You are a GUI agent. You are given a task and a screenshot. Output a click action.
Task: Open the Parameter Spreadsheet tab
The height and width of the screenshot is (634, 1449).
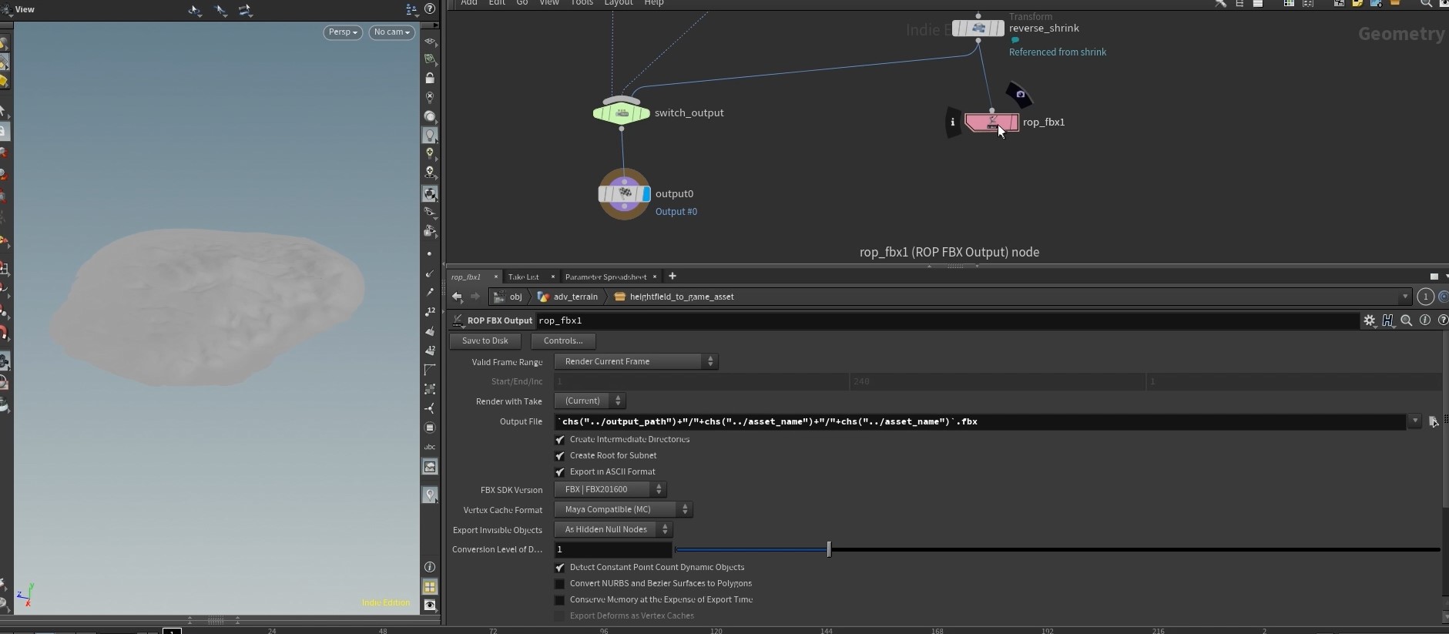pyautogui.click(x=605, y=277)
